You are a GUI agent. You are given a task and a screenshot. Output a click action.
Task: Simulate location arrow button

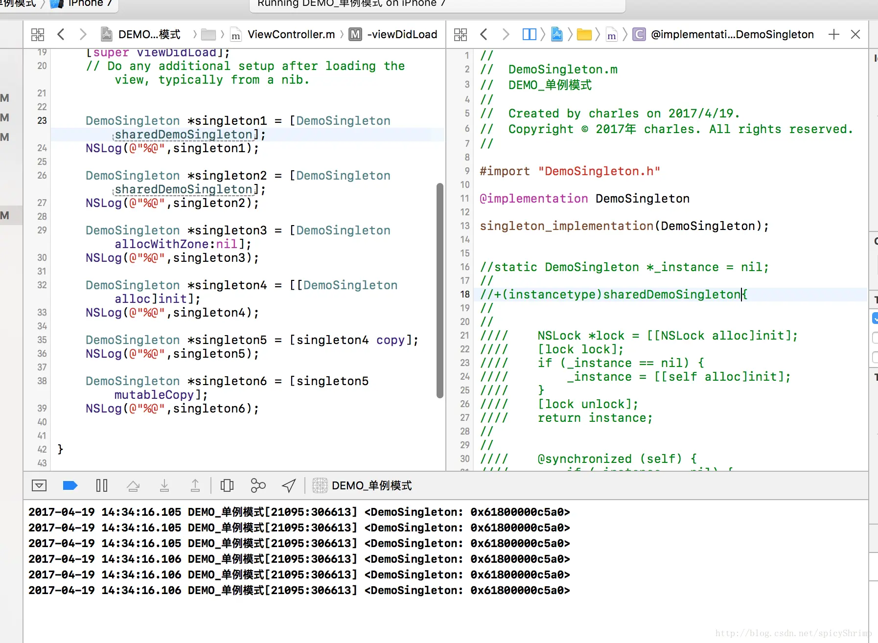(x=289, y=485)
